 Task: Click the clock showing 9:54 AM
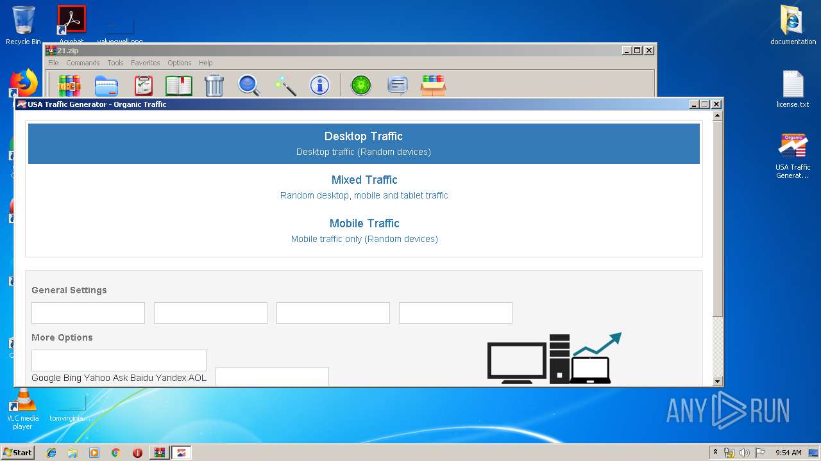click(x=788, y=453)
